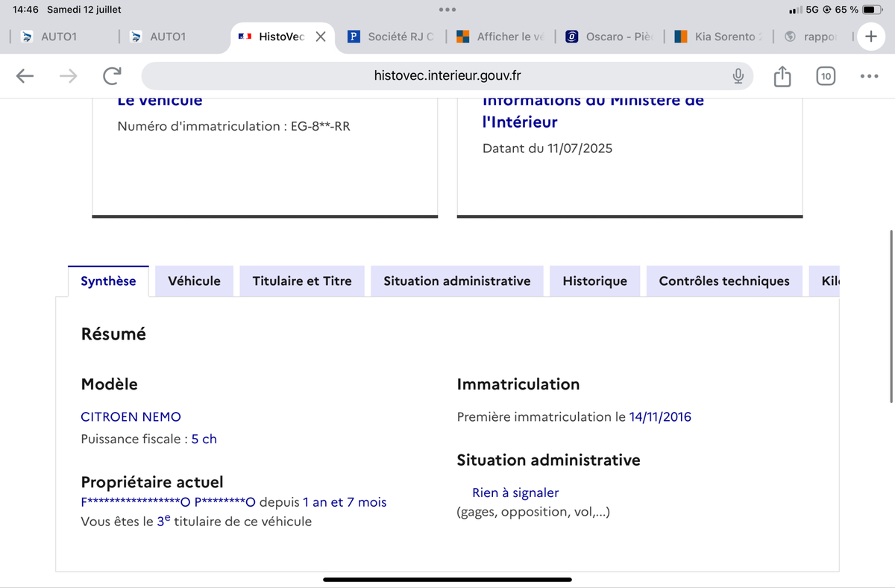Switch to the Kia Sorento tab

(719, 36)
